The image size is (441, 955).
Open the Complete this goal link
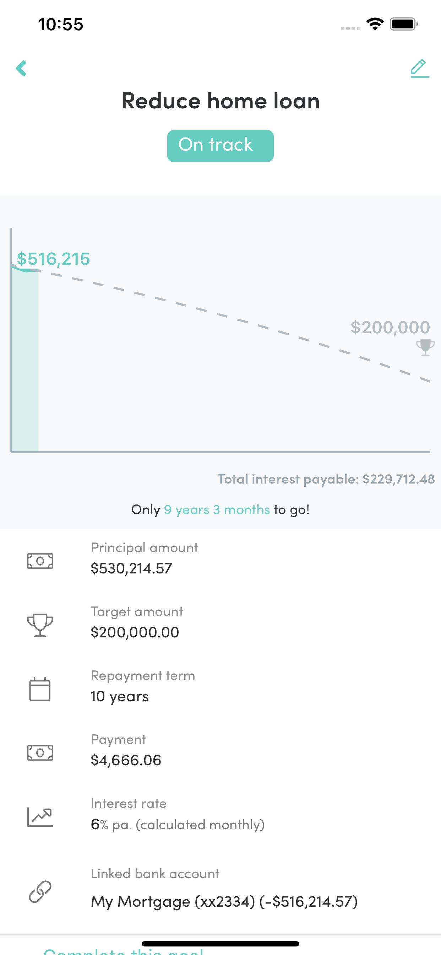pos(124,951)
